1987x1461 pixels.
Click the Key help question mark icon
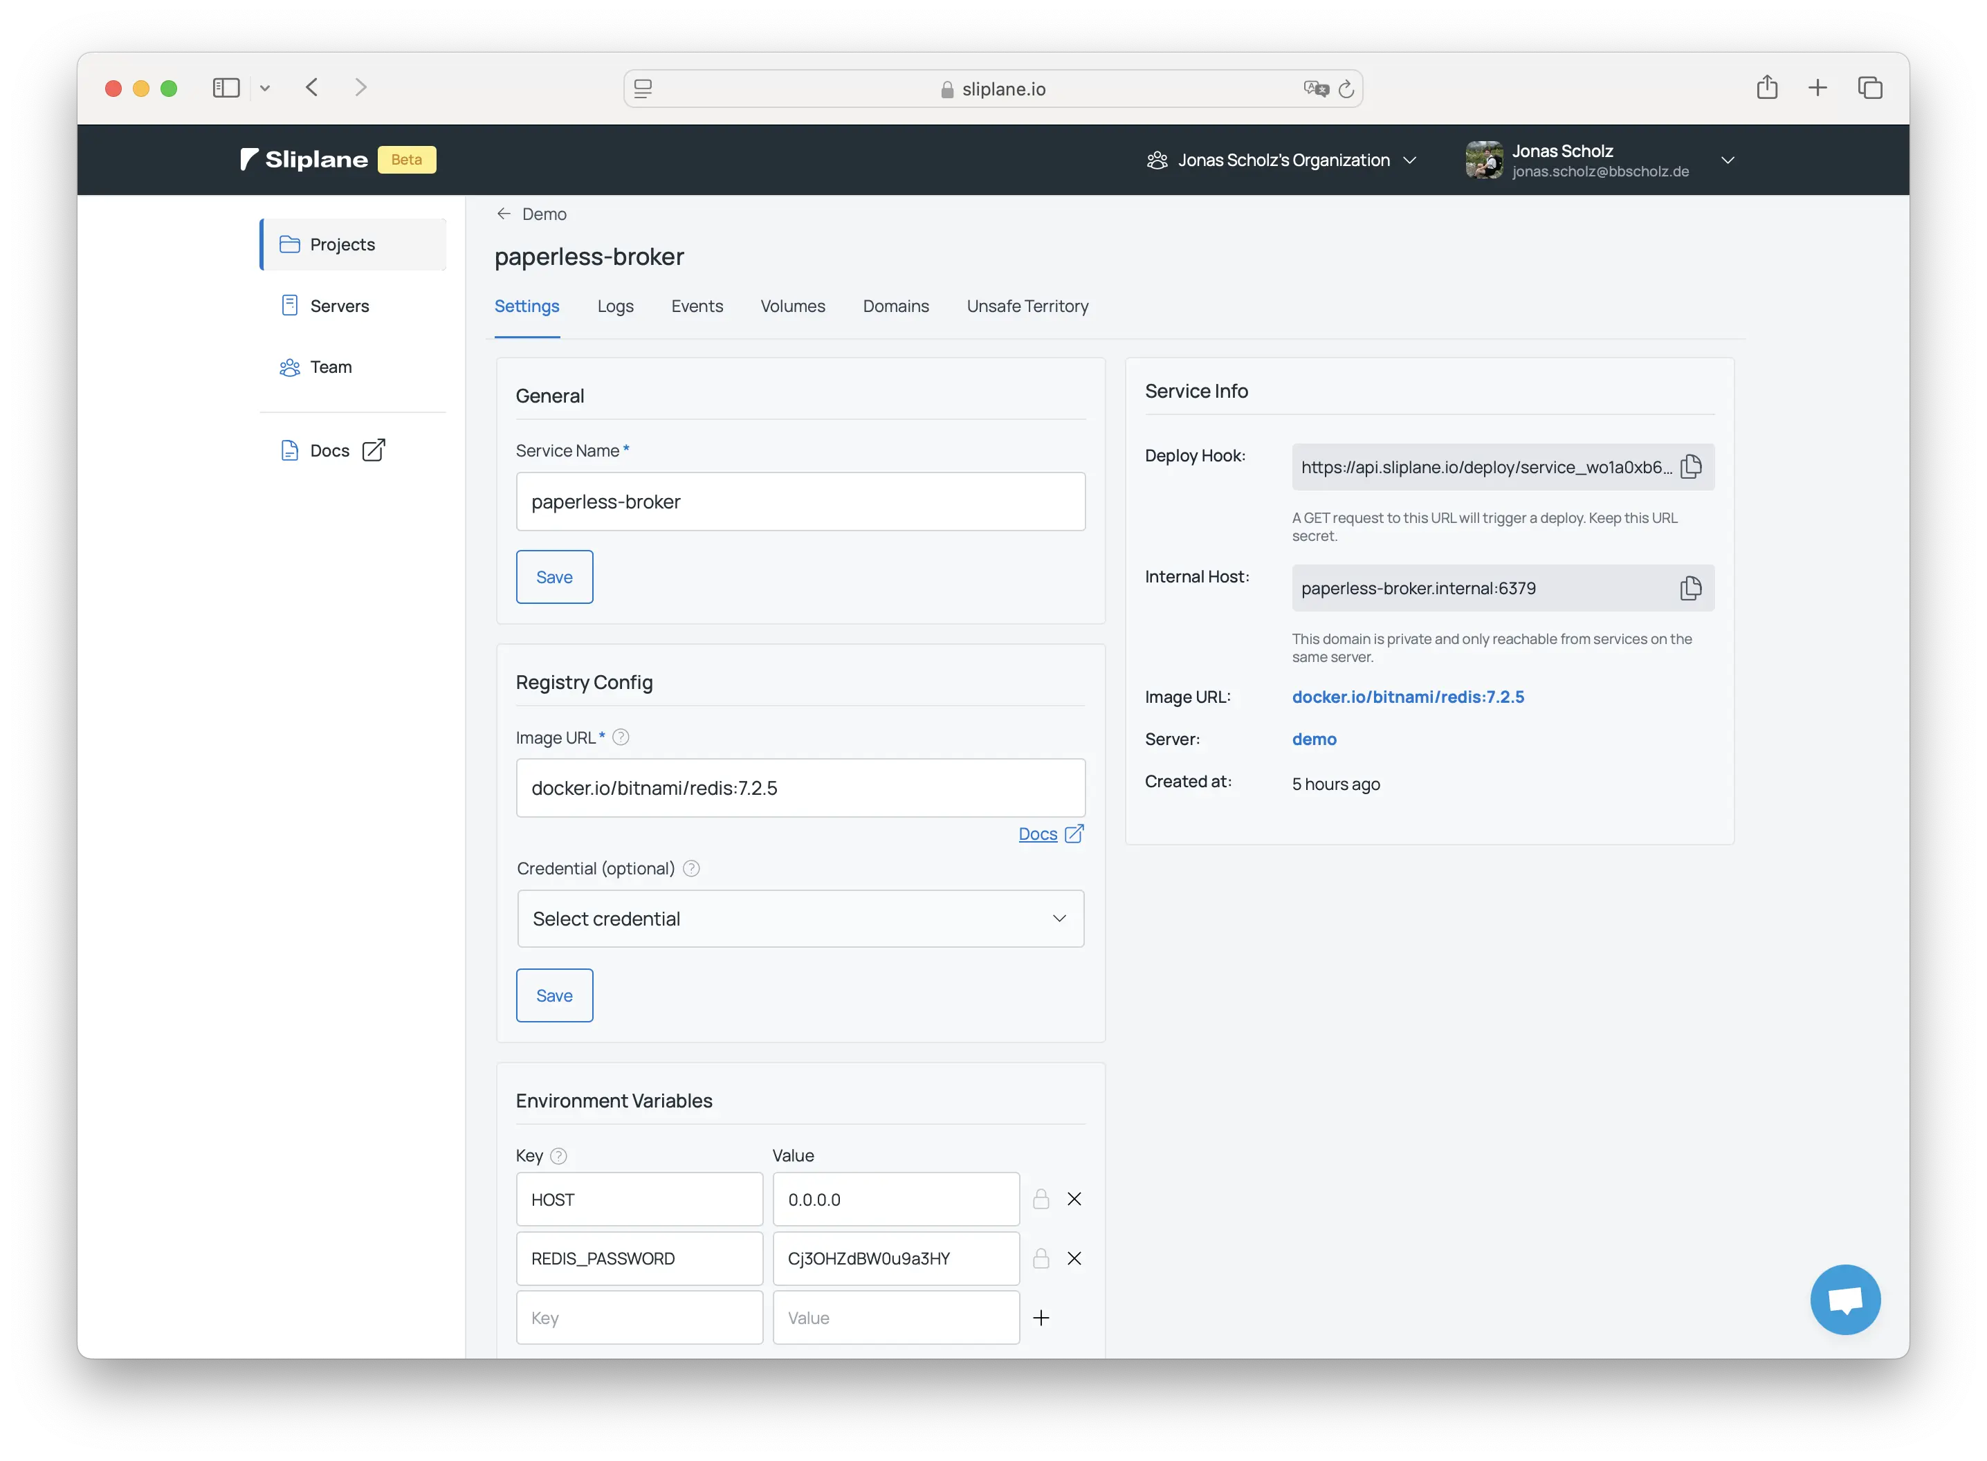558,1155
